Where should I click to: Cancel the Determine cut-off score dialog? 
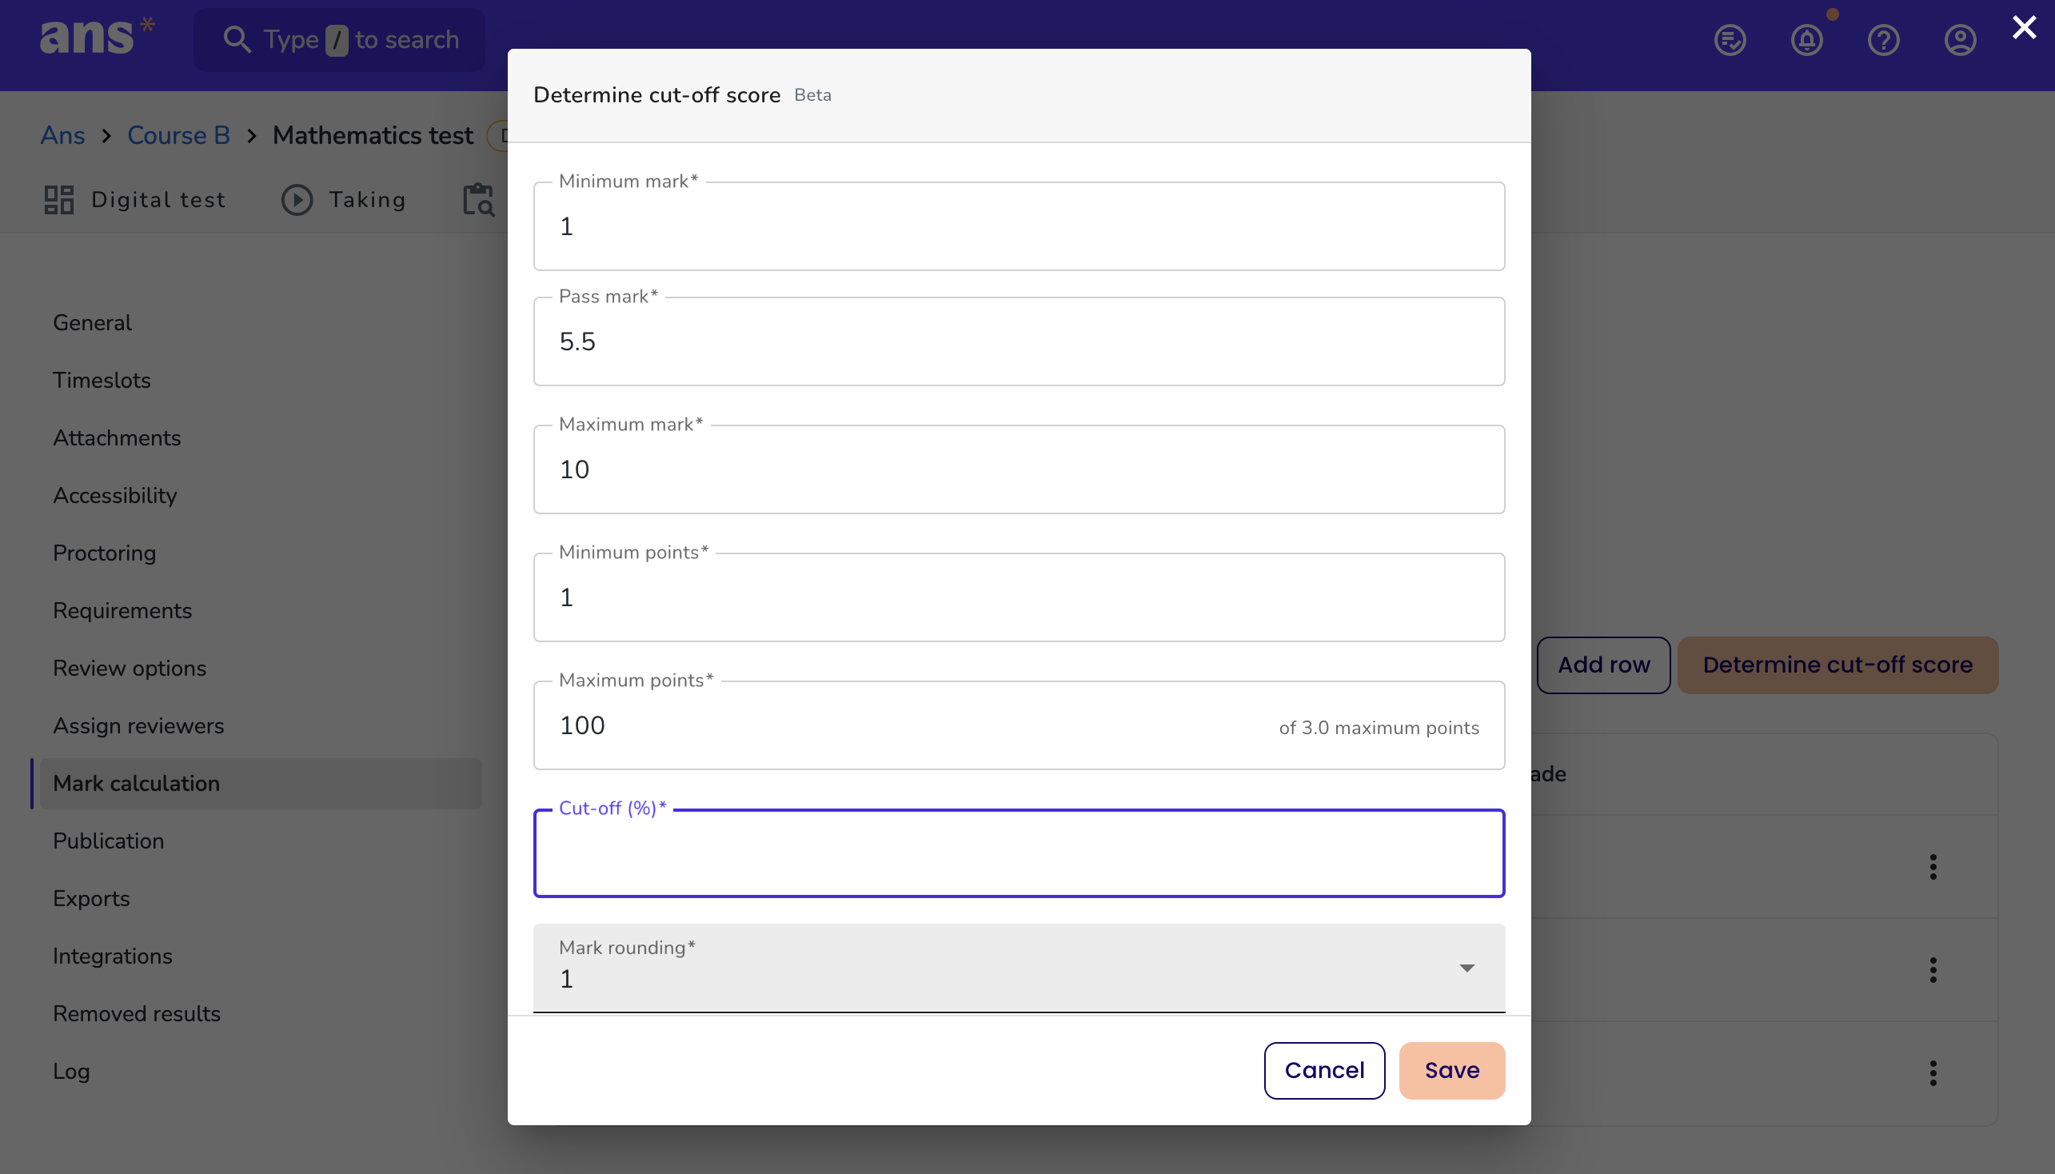pyautogui.click(x=1324, y=1070)
